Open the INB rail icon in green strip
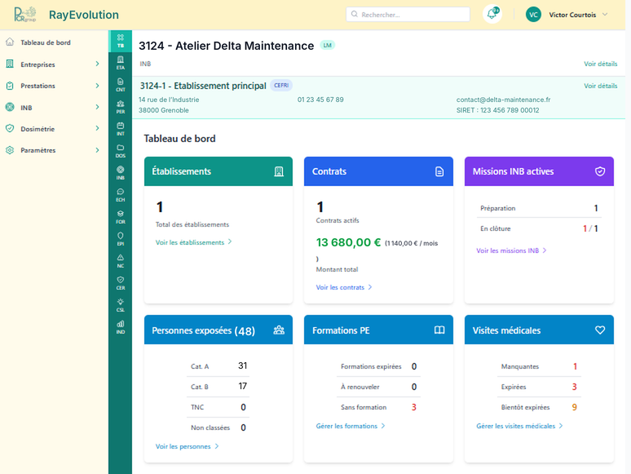Image resolution: width=631 pixels, height=474 pixels. pyautogui.click(x=121, y=173)
